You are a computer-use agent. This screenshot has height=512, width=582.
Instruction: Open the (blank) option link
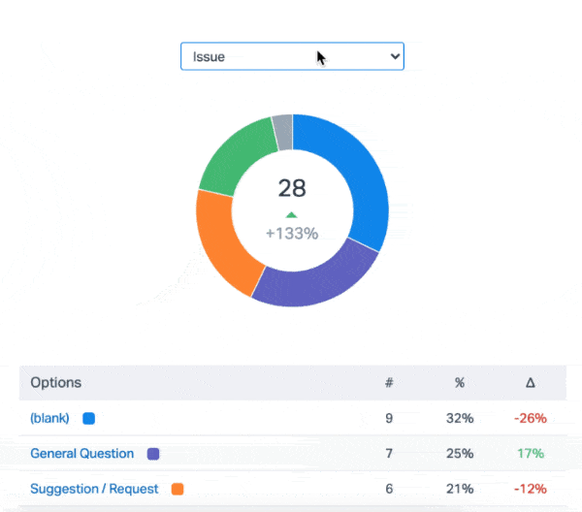pyautogui.click(x=49, y=419)
